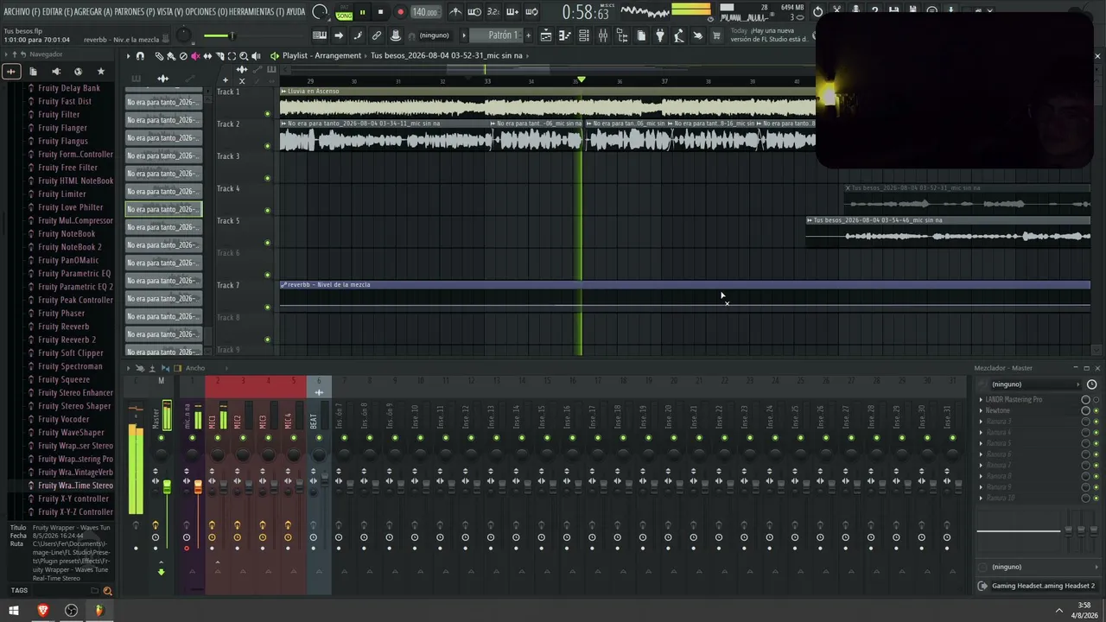This screenshot has height=622, width=1106.
Task: Open the OPCIONES menu
Action: tap(206, 12)
